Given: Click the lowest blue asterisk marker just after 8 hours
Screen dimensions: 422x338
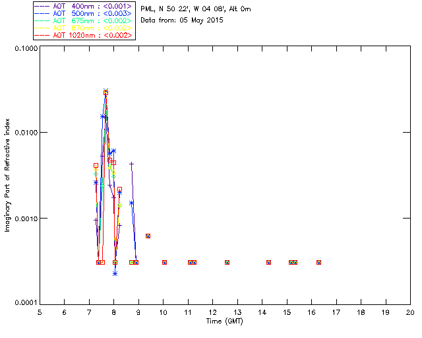Looking at the screenshot, I should 115,274.
